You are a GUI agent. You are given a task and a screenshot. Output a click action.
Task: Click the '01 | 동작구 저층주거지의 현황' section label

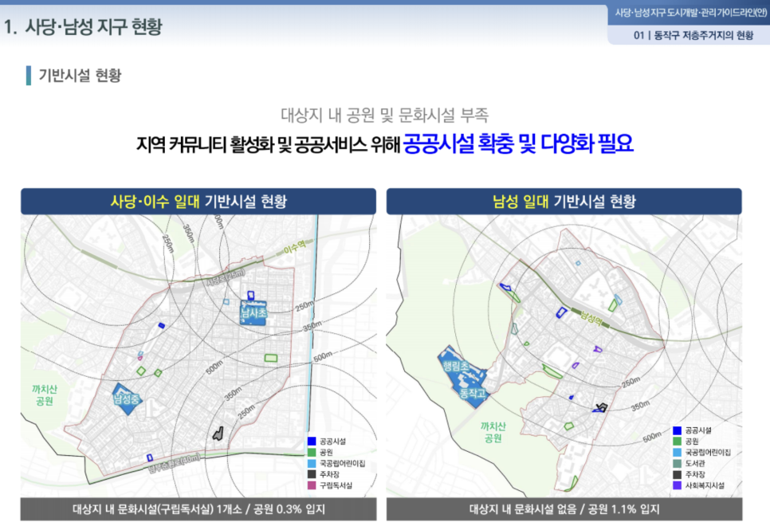(693, 35)
